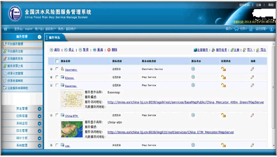Tick the select-all checkbox in table header
The height and width of the screenshot is (157, 277).
click(x=57, y=61)
